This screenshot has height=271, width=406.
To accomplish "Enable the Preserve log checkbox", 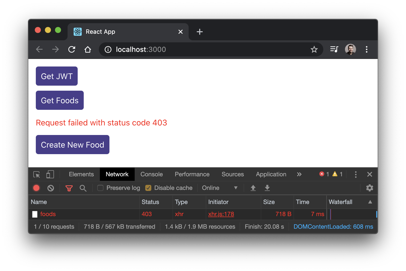I will click(x=100, y=188).
